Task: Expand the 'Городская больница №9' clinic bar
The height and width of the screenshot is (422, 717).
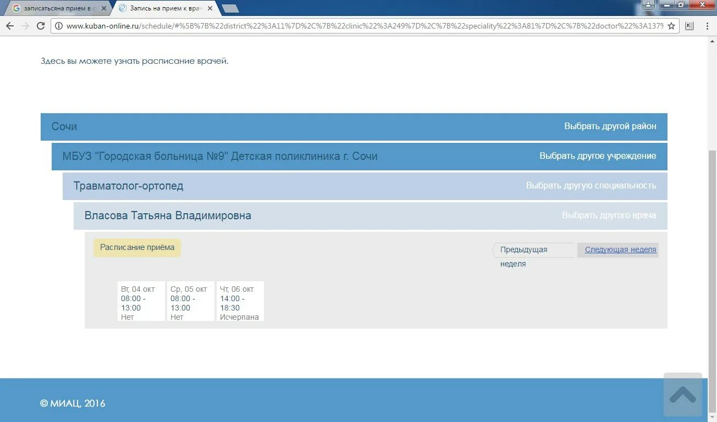Action: [x=360, y=156]
